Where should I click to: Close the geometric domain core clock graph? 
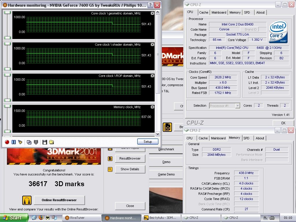point(152,13)
